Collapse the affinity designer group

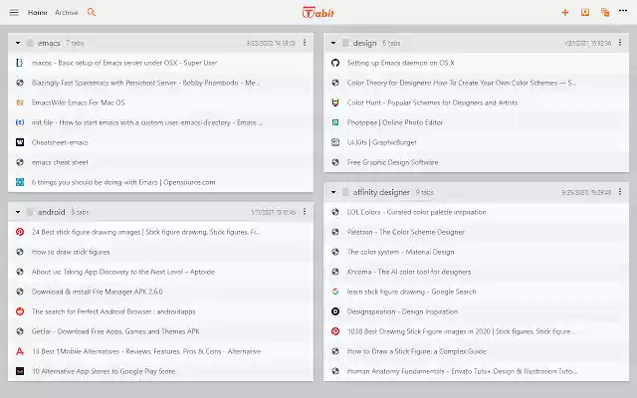(333, 192)
